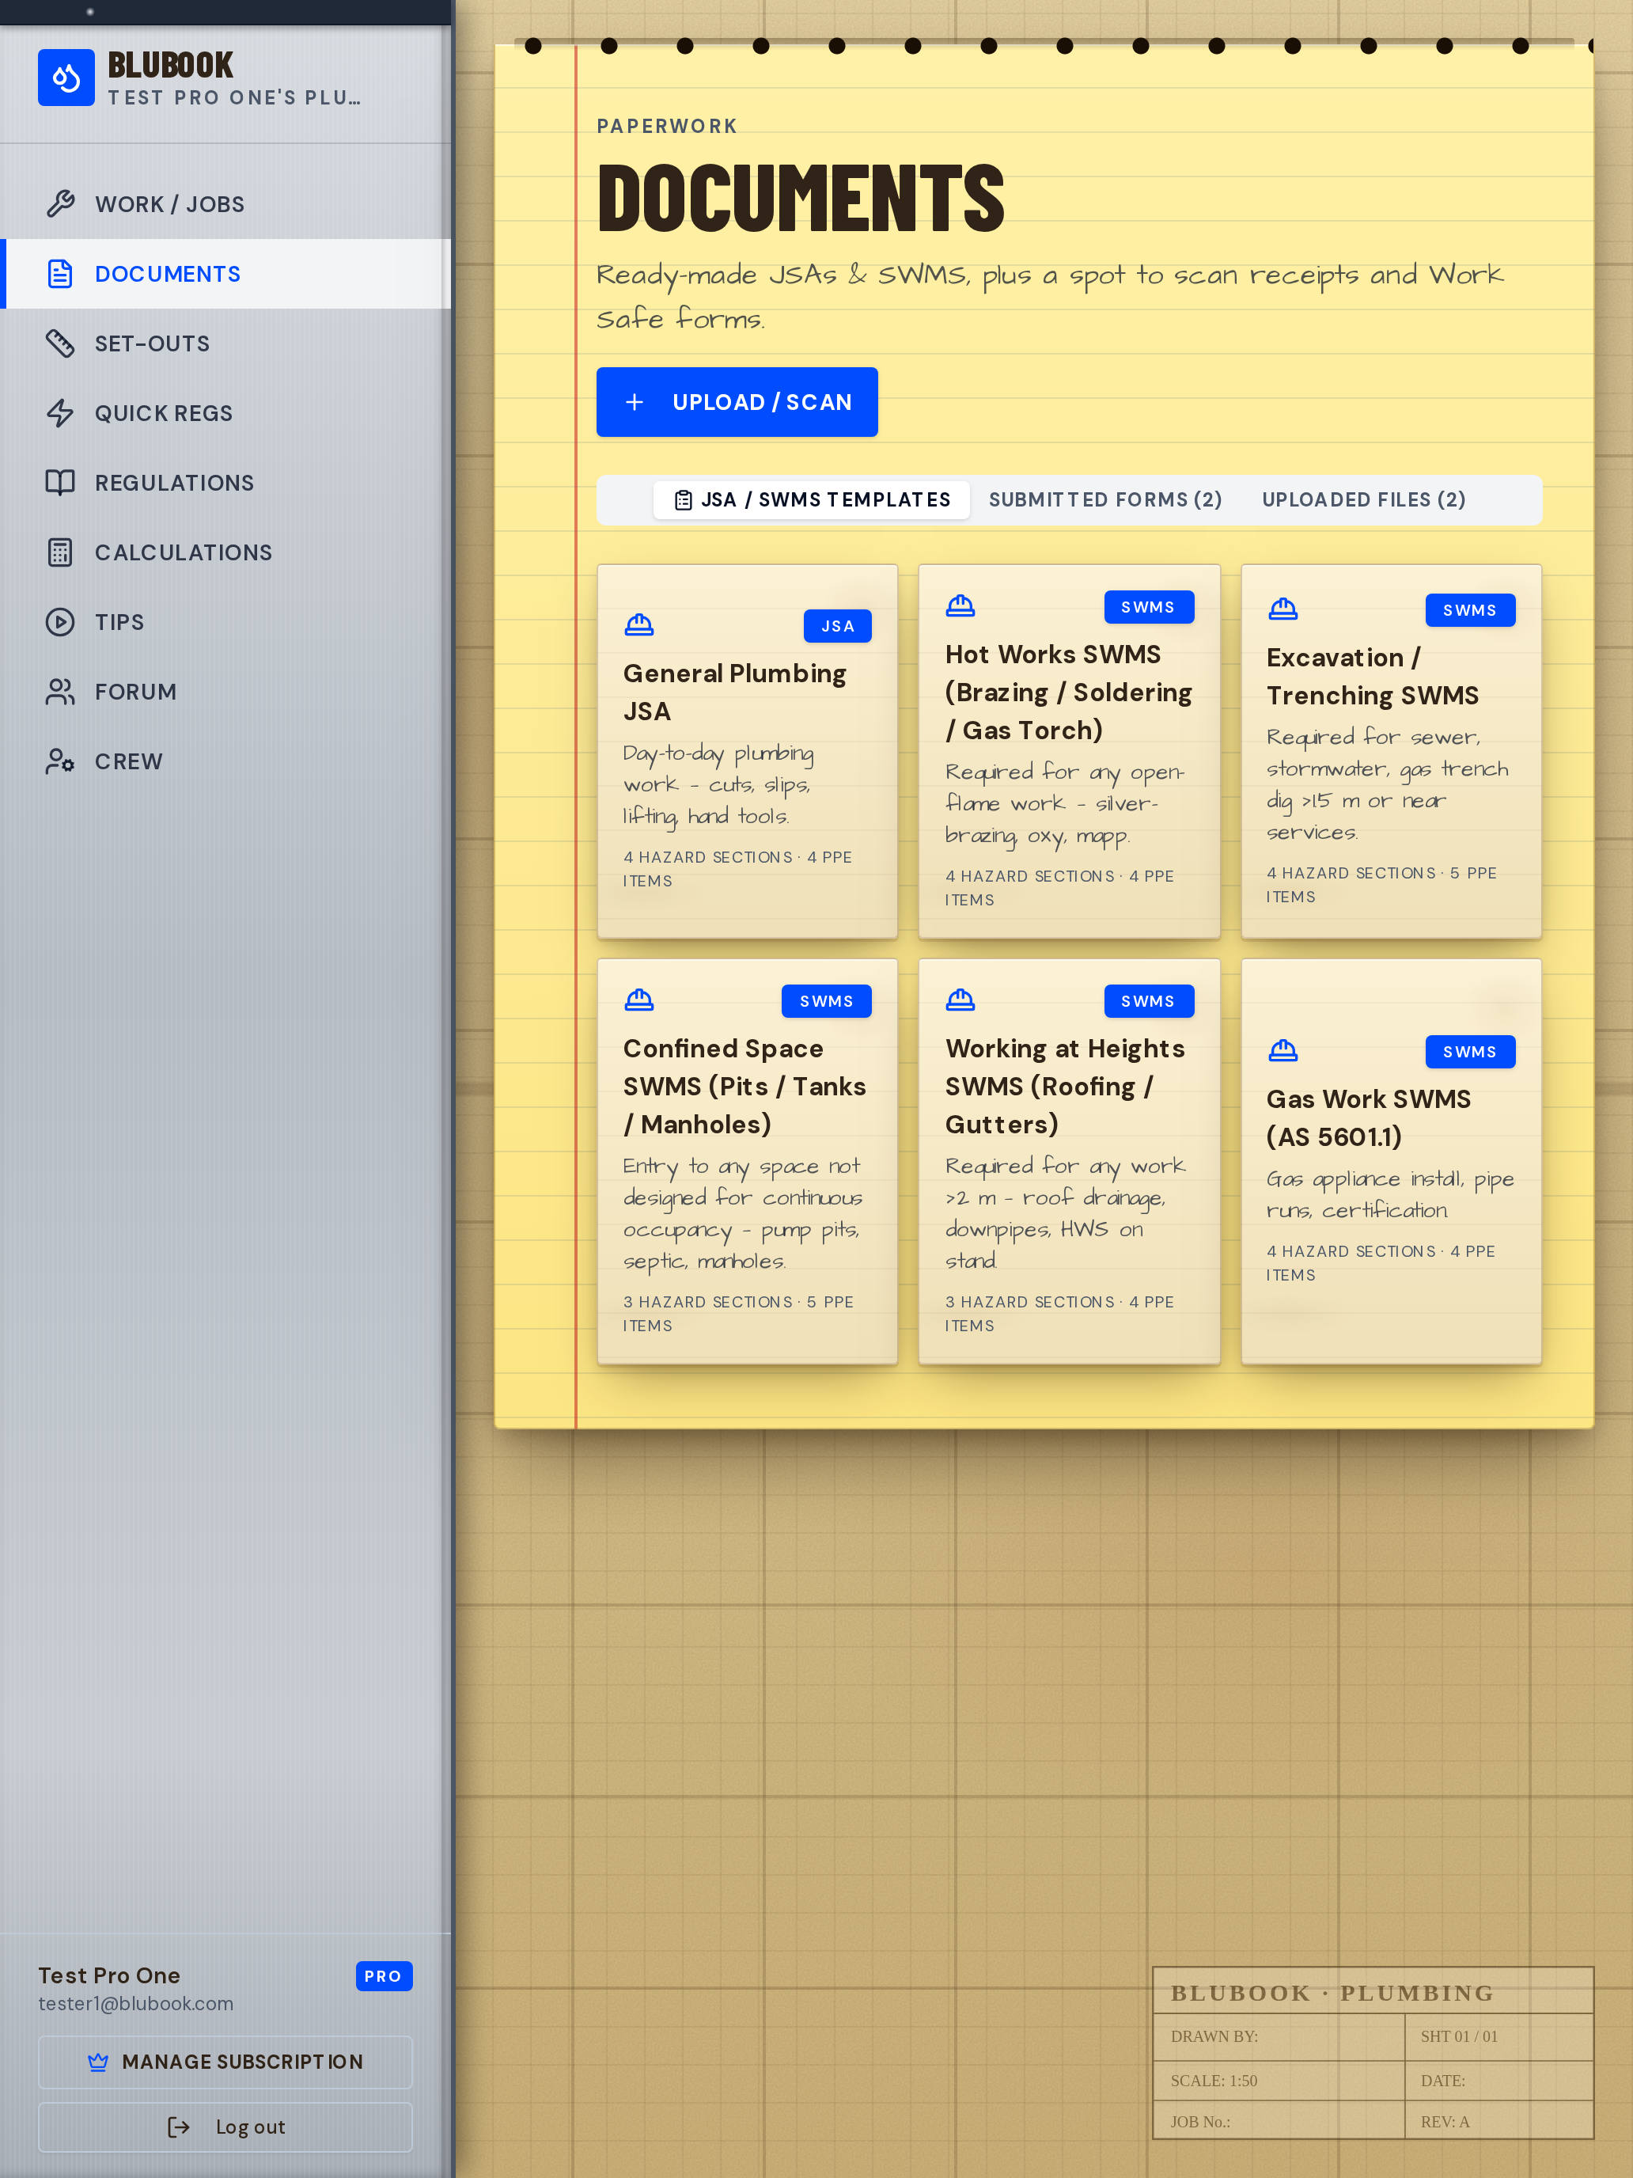Click hard hat icon on General Plumbing JSA card
This screenshot has width=1633, height=2178.
coord(638,625)
